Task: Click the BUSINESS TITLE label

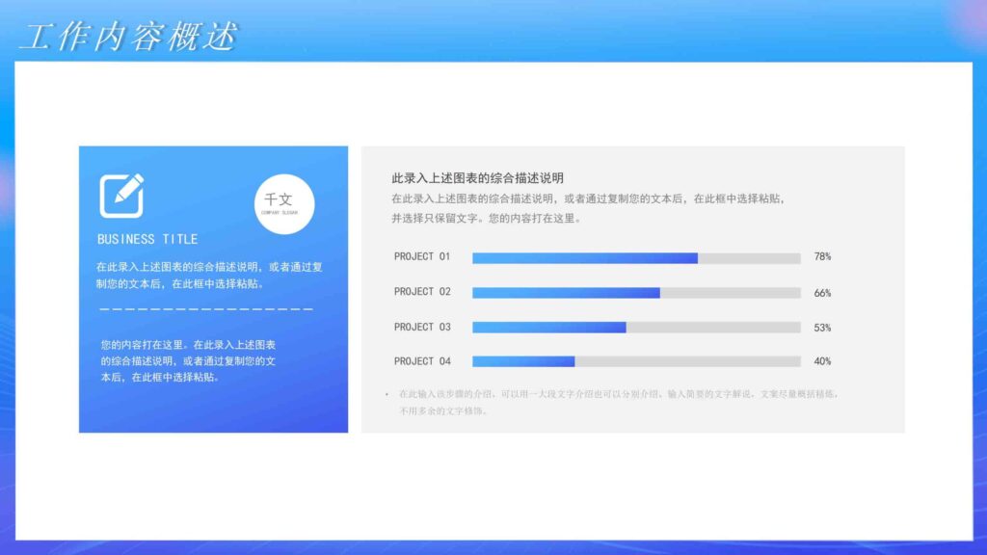Action: tap(147, 239)
